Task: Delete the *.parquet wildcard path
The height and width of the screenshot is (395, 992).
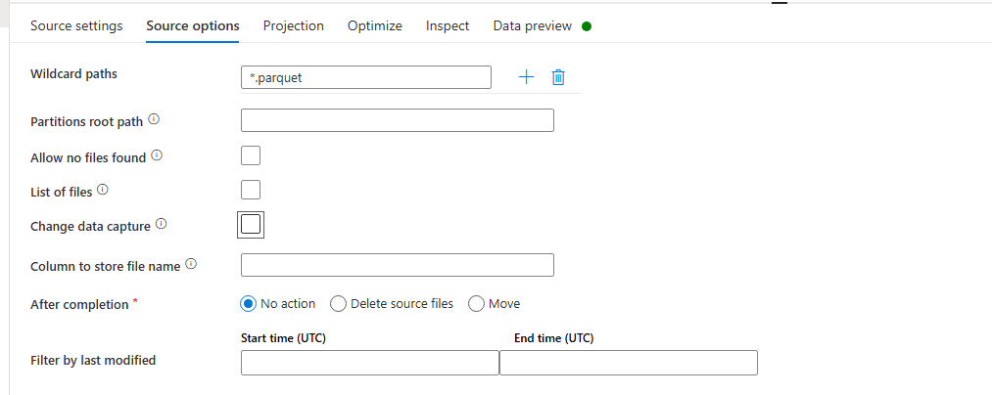Action: 558,77
